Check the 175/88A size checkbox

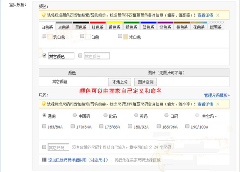click(x=101, y=126)
